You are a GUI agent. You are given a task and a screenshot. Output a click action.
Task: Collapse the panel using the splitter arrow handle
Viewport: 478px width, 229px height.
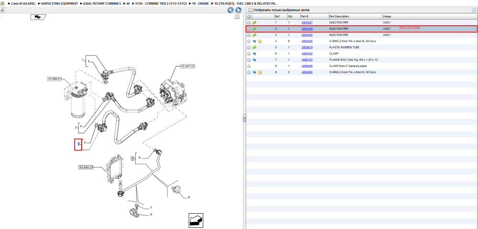(x=244, y=118)
